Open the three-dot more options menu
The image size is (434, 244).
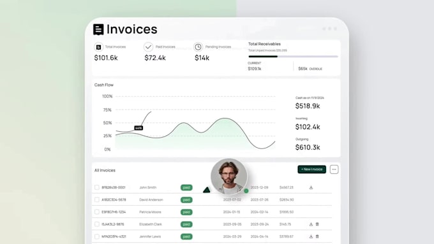click(x=334, y=169)
